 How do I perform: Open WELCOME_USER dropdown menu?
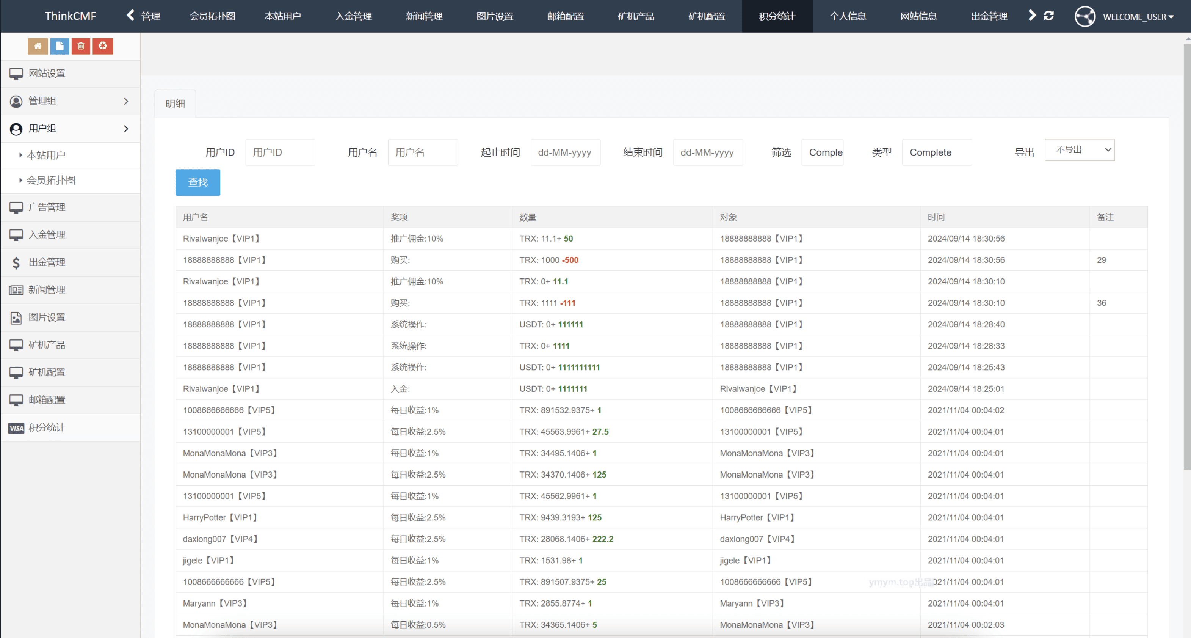1138,17
